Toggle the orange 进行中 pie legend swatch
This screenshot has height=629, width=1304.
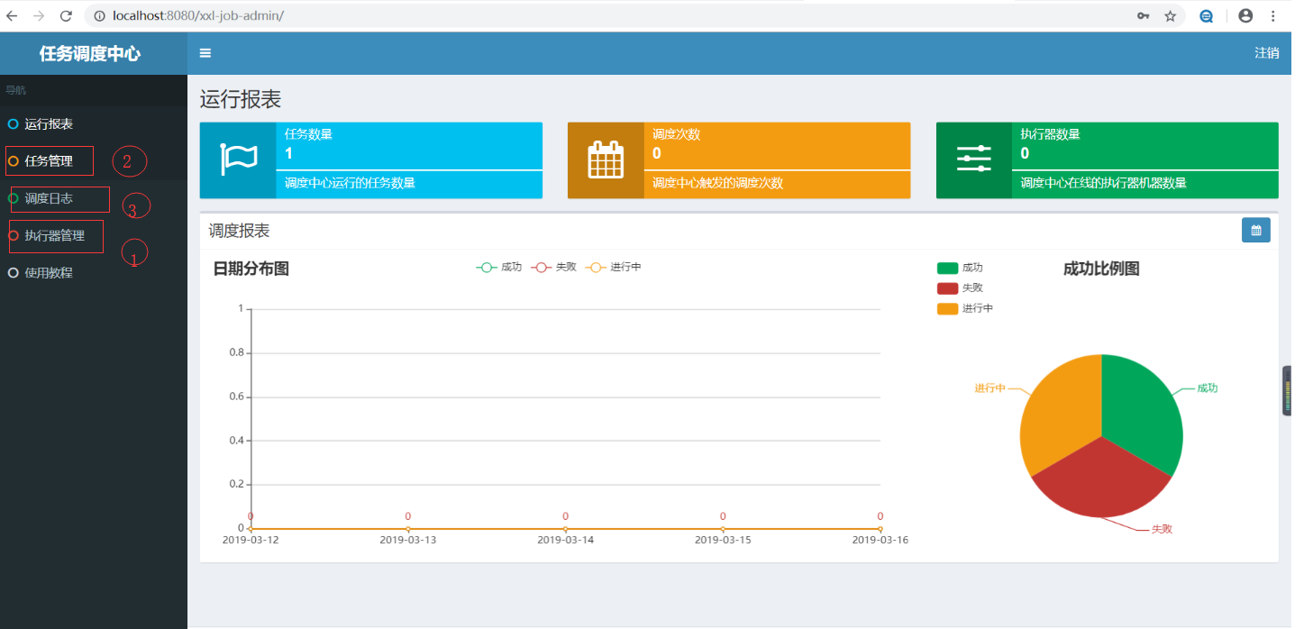click(x=948, y=309)
